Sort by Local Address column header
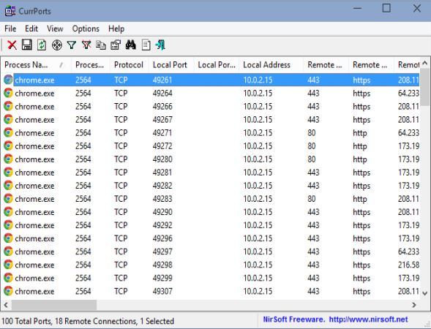431x329 pixels. (x=271, y=65)
